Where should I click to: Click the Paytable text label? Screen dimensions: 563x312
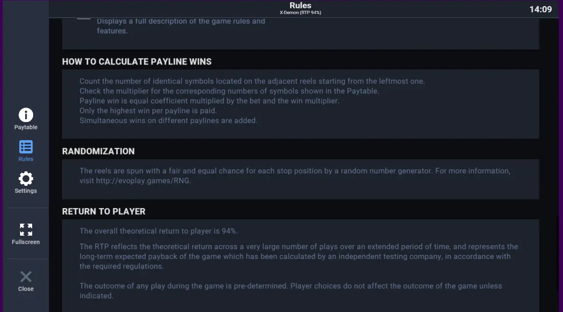(26, 127)
